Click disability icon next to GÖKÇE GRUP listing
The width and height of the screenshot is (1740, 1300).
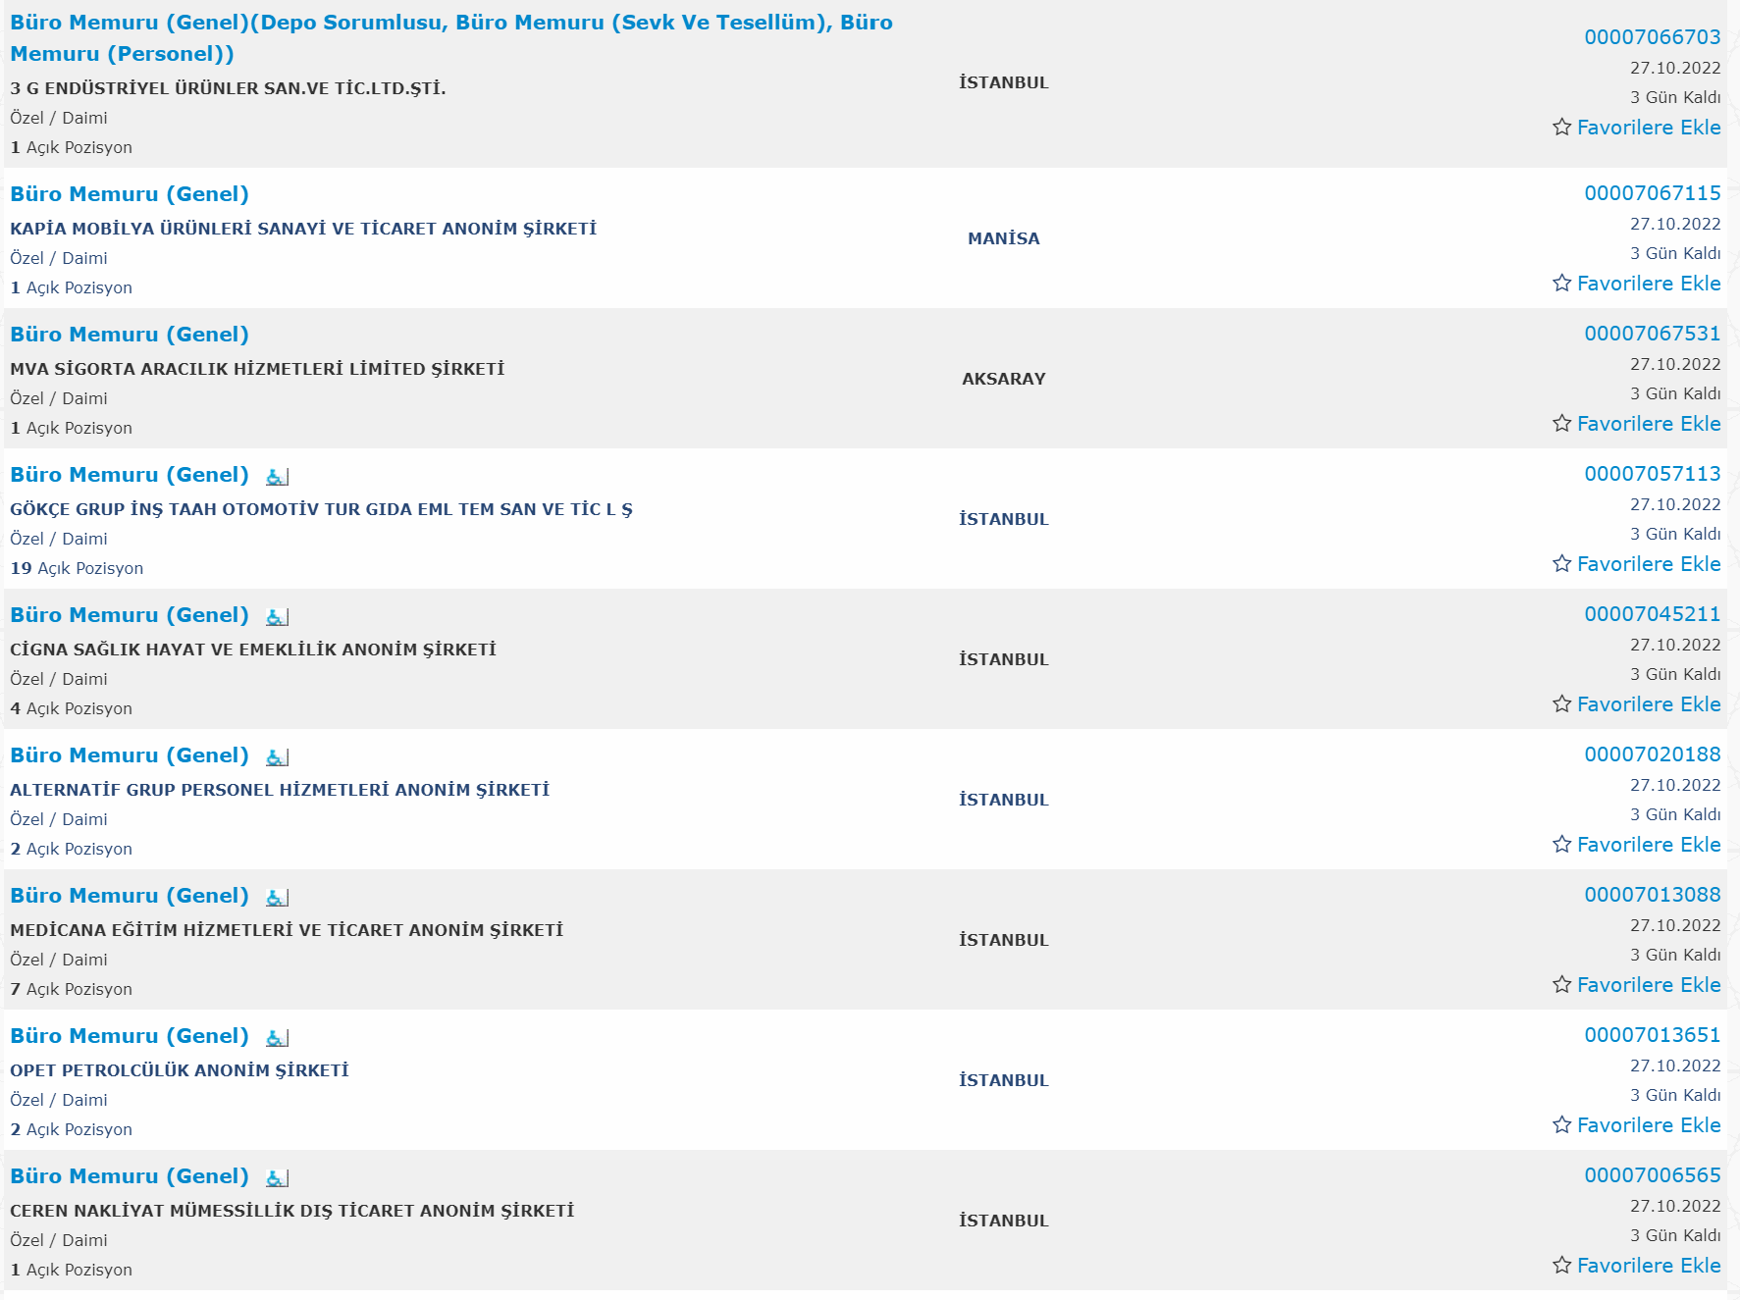coord(278,477)
